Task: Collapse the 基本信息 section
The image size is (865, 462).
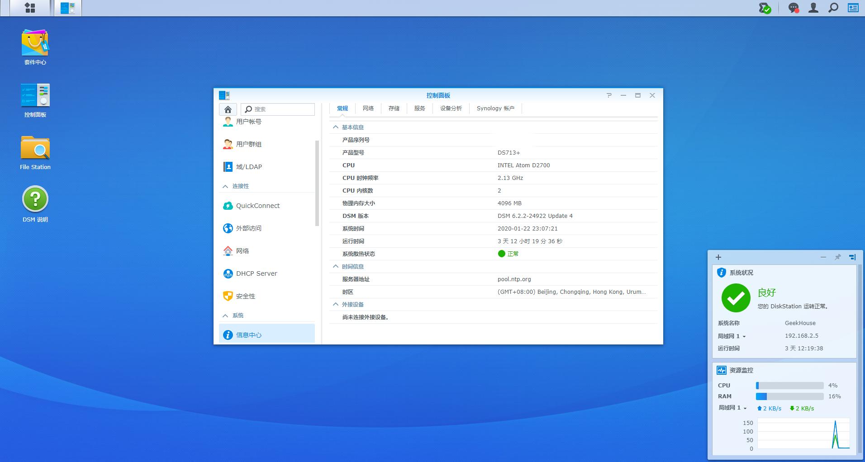Action: (x=336, y=127)
